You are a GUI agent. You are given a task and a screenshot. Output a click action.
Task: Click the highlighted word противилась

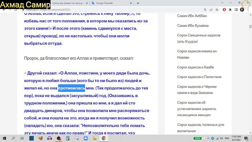tap(72, 88)
